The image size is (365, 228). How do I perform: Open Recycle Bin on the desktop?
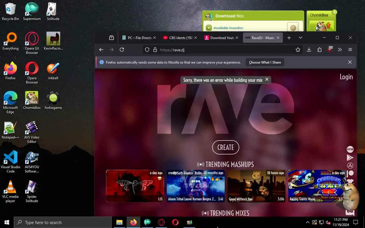(11, 12)
